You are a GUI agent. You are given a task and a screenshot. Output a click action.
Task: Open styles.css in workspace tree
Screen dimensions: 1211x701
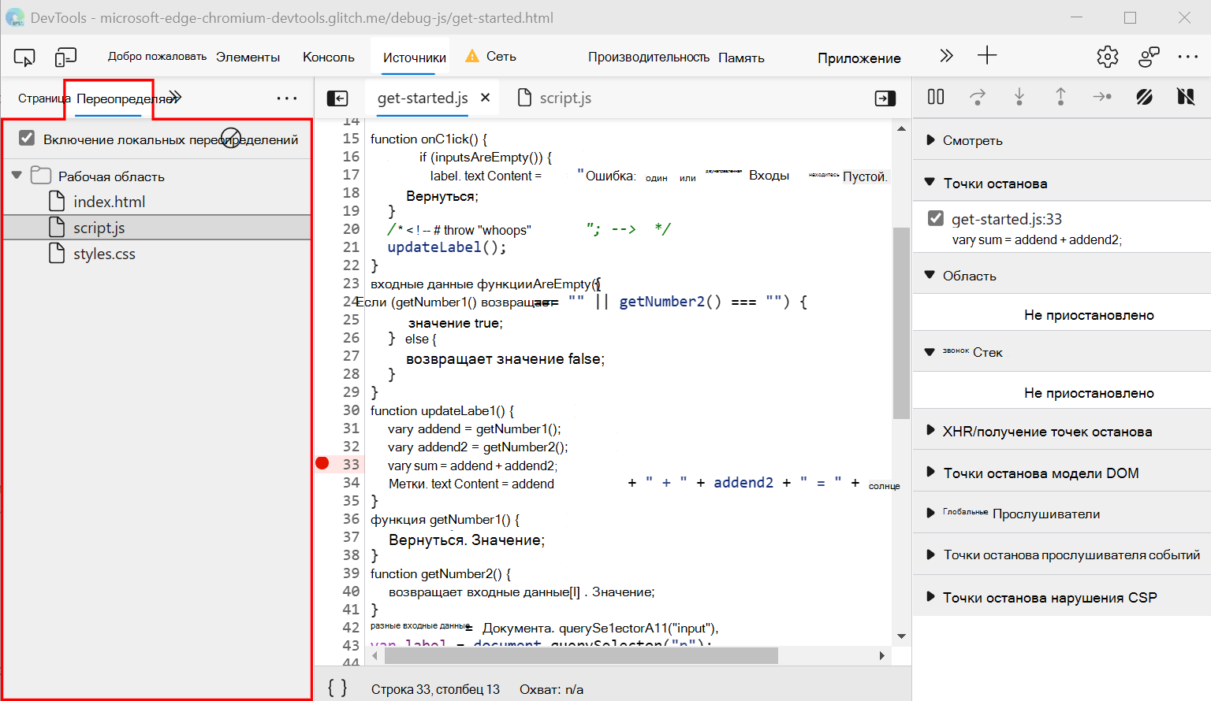click(104, 254)
